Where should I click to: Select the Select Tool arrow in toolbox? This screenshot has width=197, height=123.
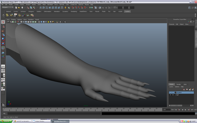pyautogui.click(x=3, y=22)
